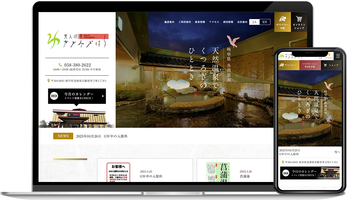Image resolution: width=347 pixels, height=200 pixels.
Task: Tap the ショップ label on the phone
Action: point(333,65)
